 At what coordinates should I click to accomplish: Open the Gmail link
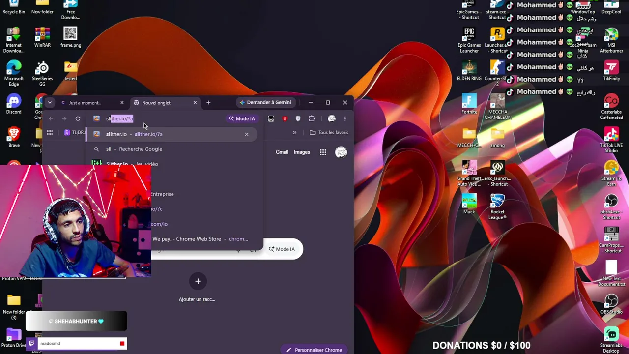click(x=282, y=152)
